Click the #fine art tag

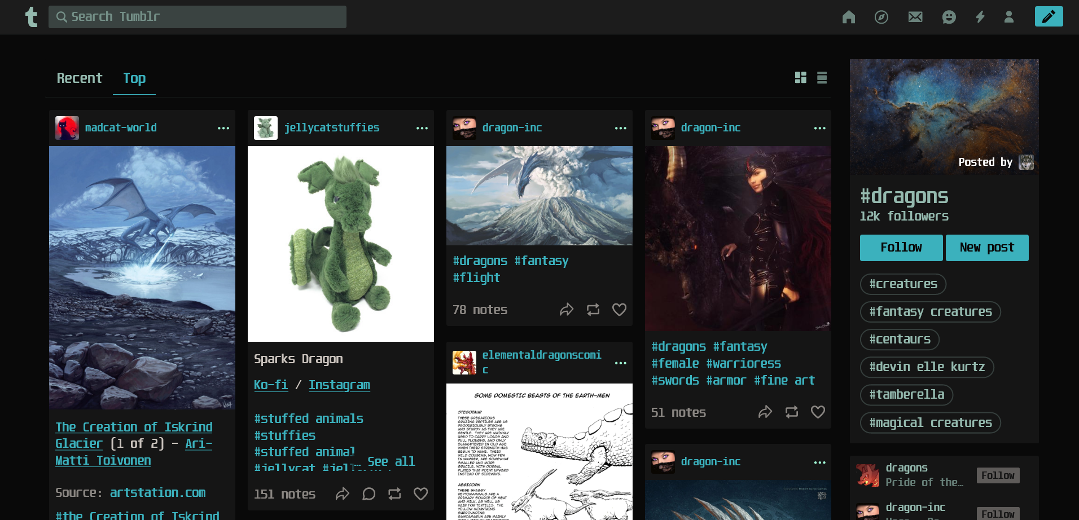tap(784, 381)
